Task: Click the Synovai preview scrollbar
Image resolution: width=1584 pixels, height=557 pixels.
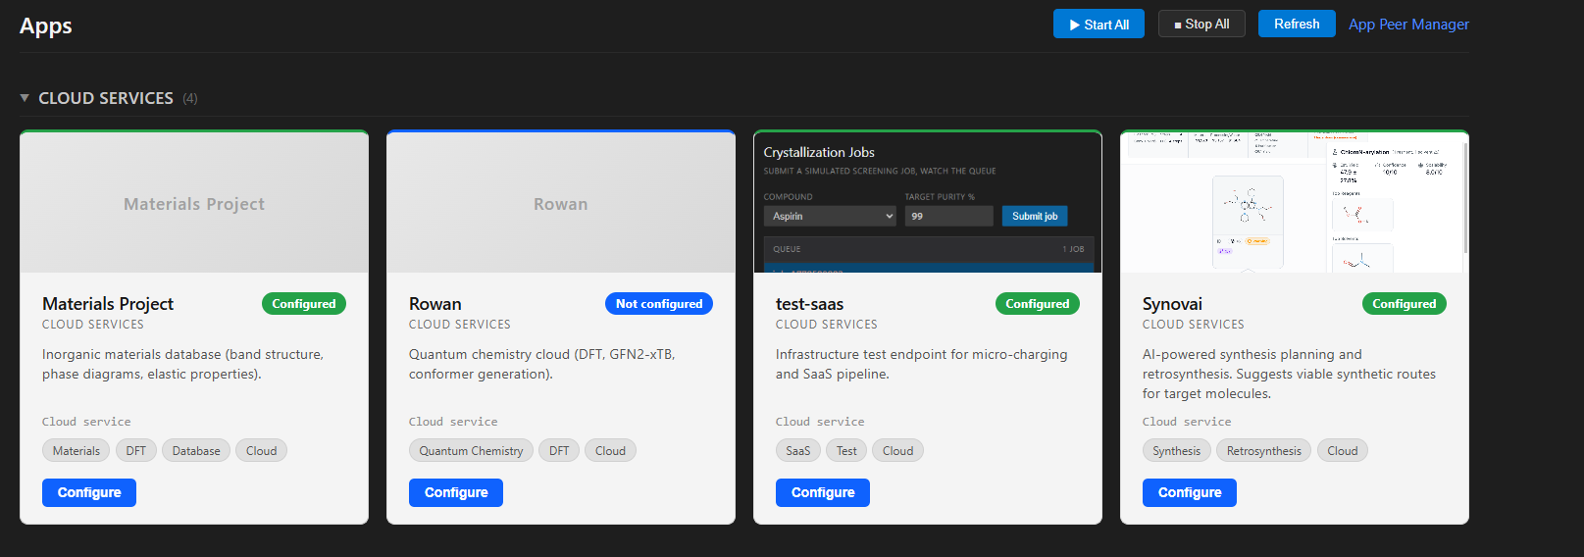Action: (1464, 196)
